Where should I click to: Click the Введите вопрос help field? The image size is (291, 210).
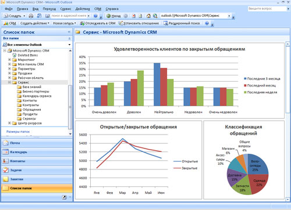pos(267,9)
